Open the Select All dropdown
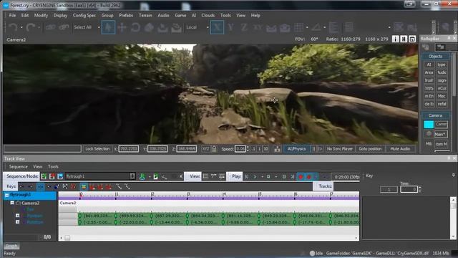458x258 pixels. (x=87, y=27)
